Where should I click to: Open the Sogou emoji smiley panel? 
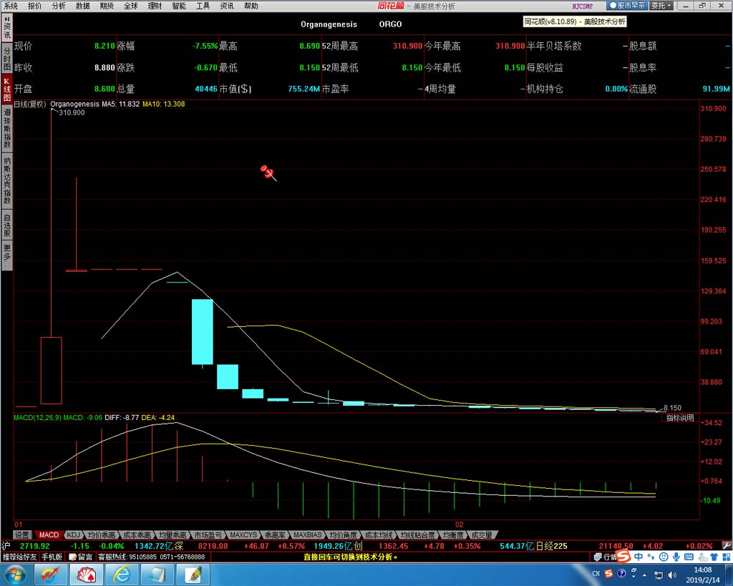(664, 557)
